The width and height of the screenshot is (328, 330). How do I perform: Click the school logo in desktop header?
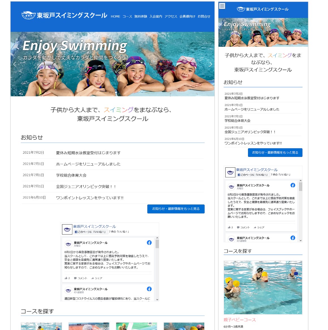(x=29, y=15)
